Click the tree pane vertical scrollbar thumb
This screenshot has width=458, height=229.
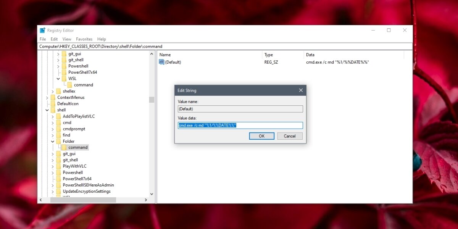point(152,100)
